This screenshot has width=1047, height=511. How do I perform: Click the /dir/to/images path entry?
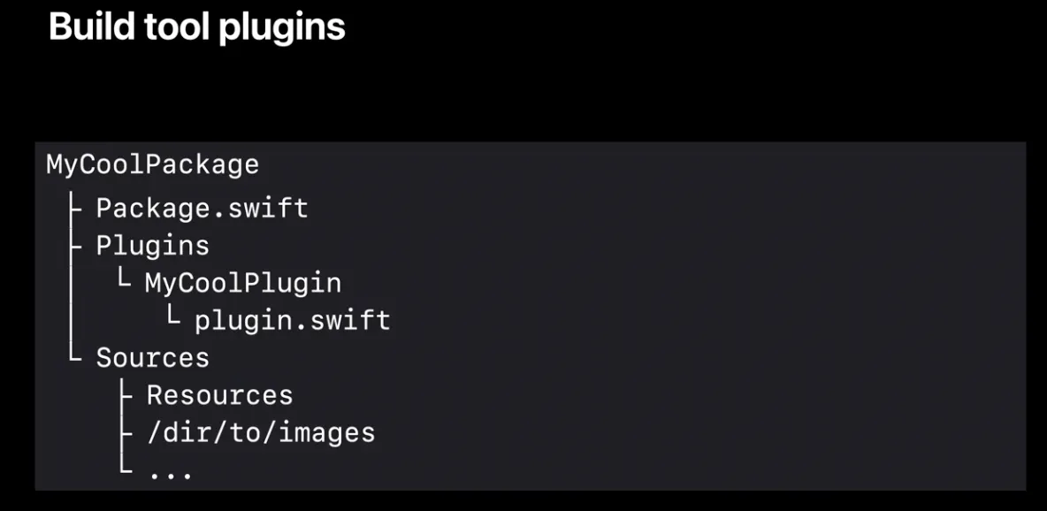click(x=261, y=433)
